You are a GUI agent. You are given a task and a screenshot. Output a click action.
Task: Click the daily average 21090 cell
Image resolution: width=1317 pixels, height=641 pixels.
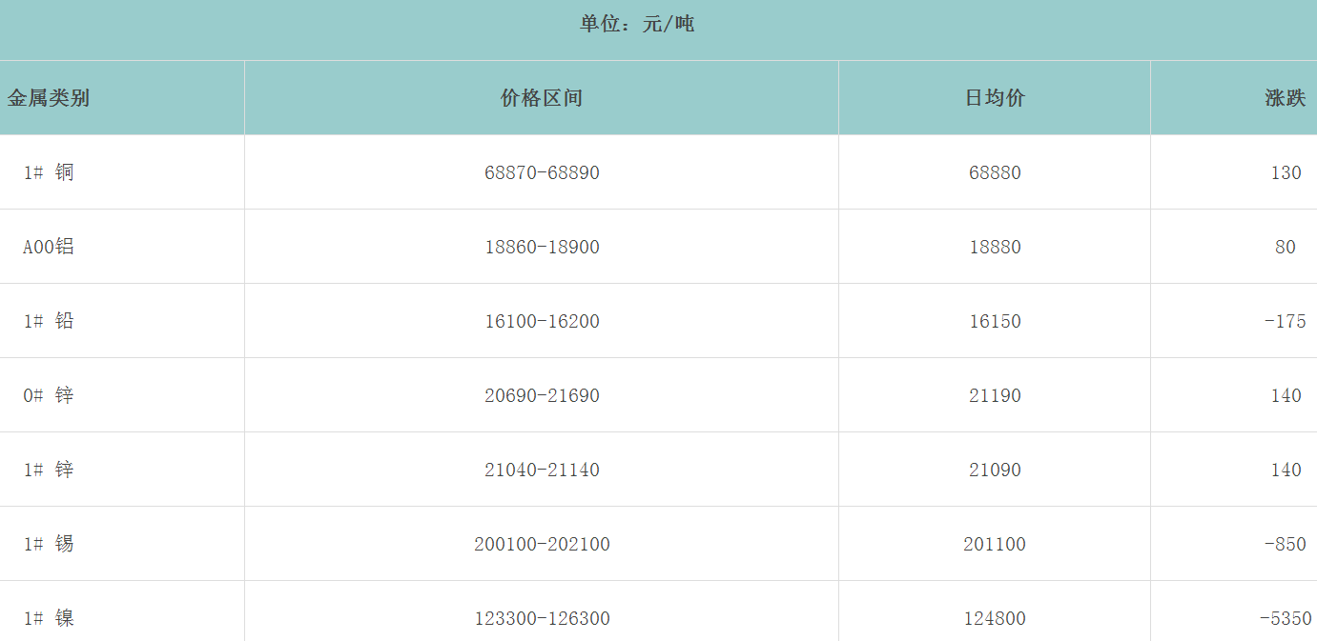coord(995,470)
